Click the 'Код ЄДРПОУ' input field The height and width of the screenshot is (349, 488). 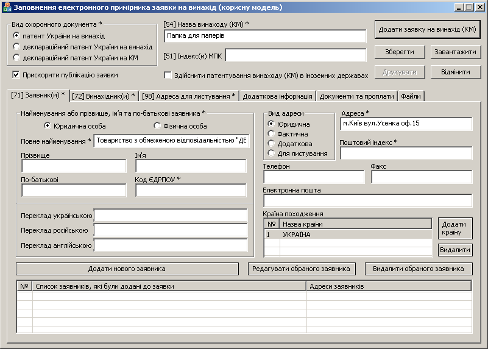coord(191,190)
